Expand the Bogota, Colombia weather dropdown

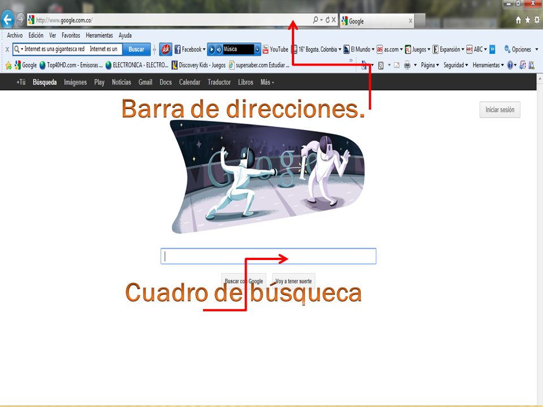[340, 50]
